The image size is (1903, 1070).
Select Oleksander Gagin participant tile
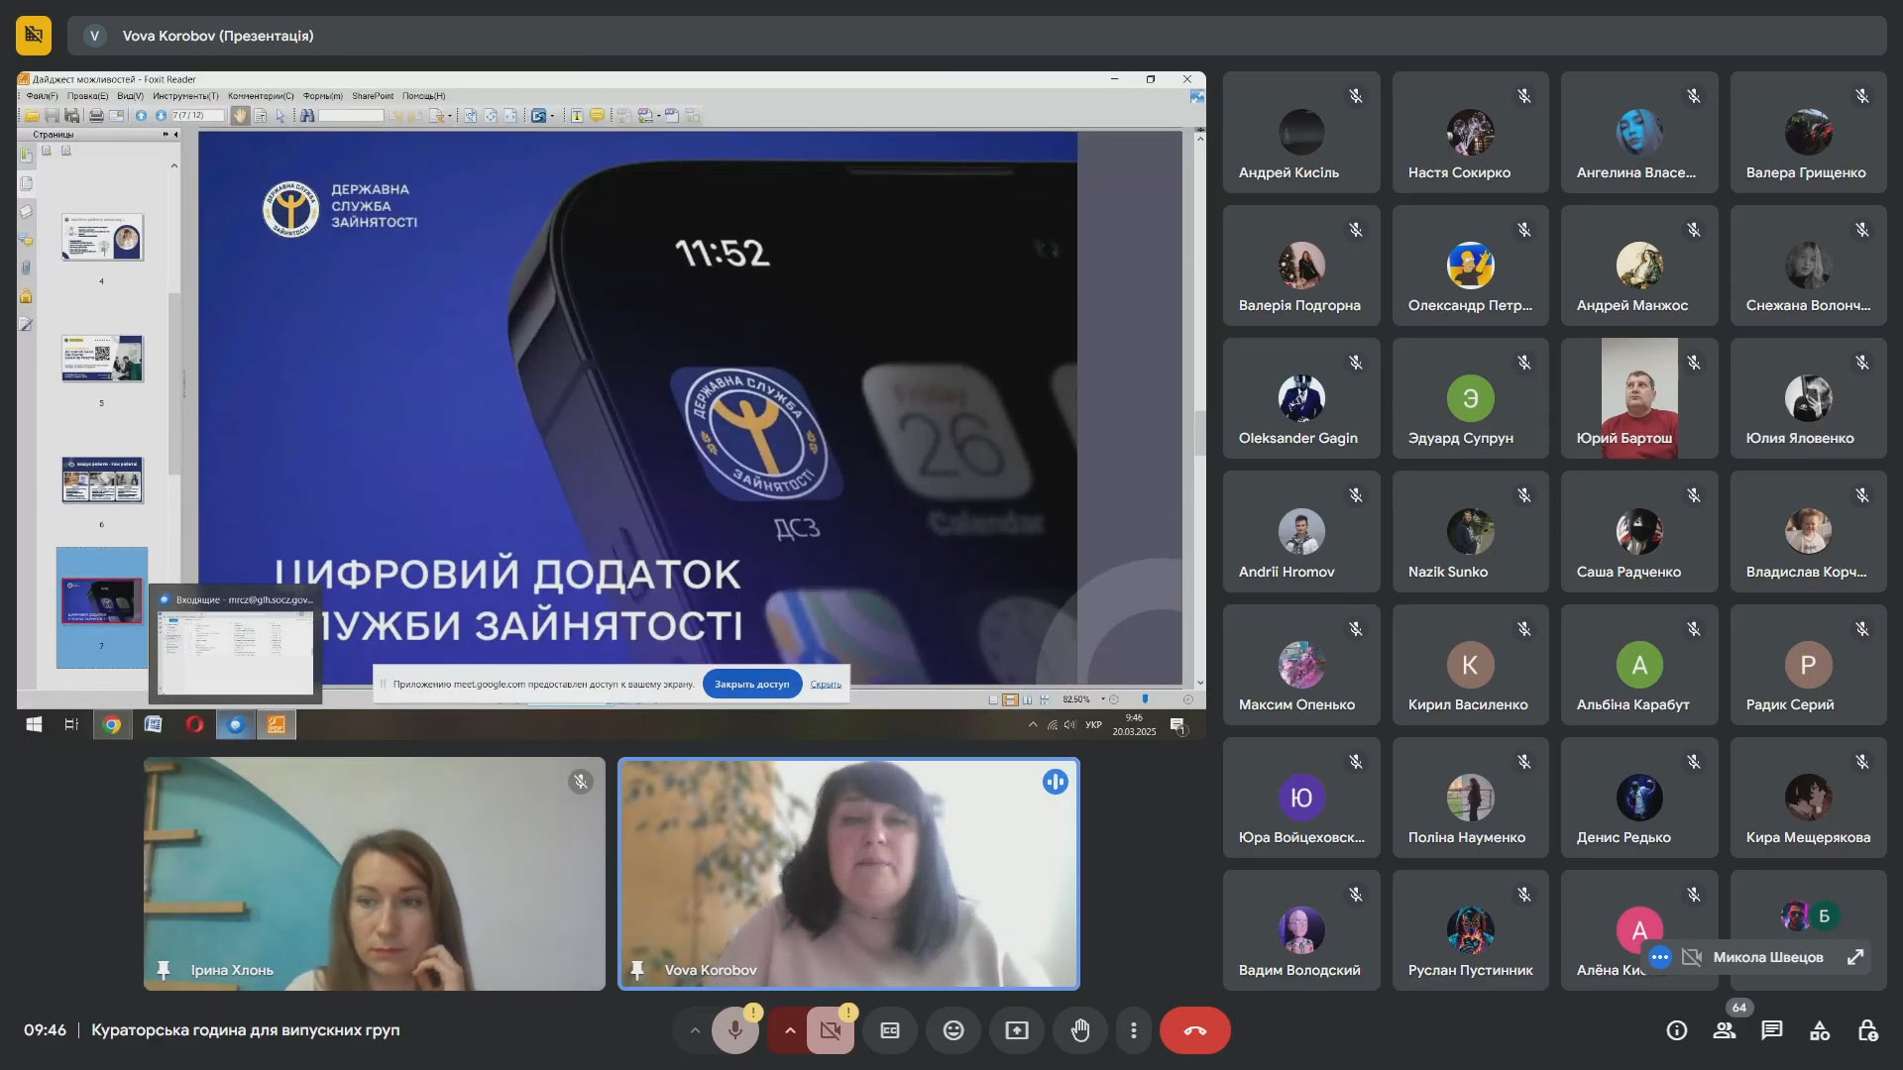(x=1301, y=398)
